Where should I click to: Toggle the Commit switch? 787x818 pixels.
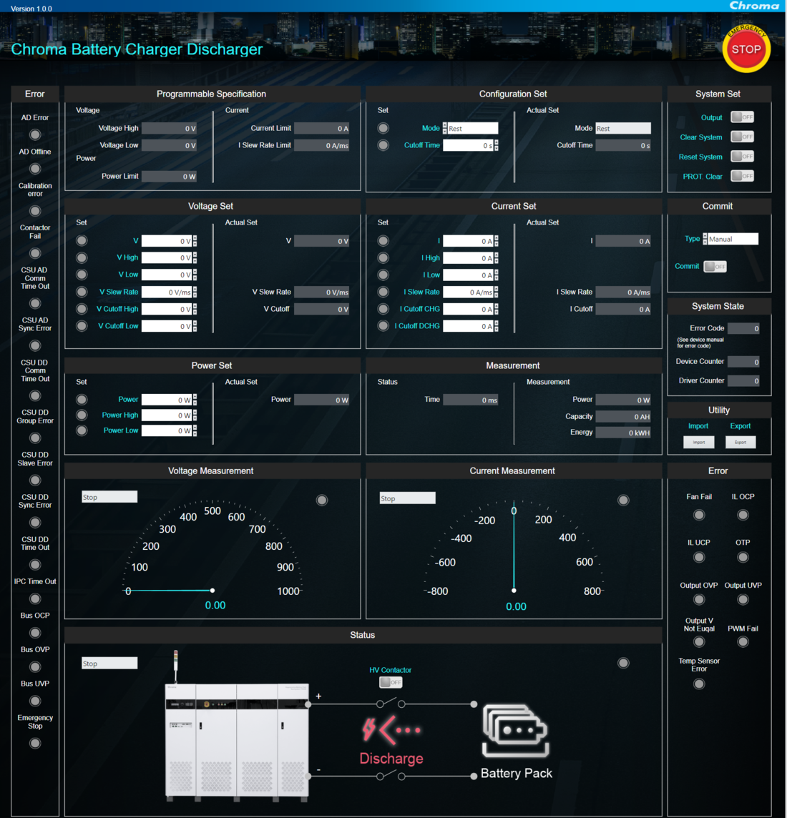[715, 266]
